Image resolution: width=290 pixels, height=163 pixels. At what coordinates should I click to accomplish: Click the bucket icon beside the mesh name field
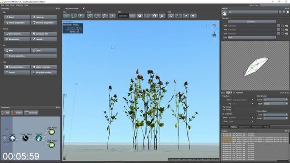[x=288, y=12]
